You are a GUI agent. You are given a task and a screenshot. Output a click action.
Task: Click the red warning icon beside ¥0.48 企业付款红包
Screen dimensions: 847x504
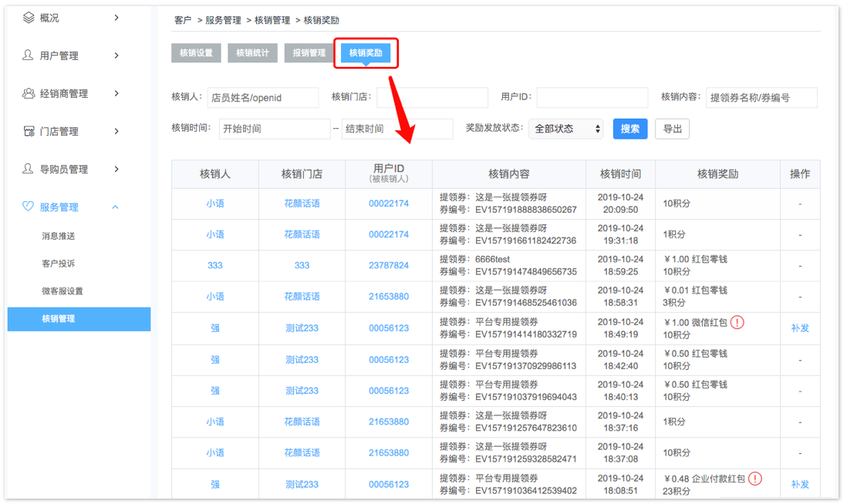[755, 478]
